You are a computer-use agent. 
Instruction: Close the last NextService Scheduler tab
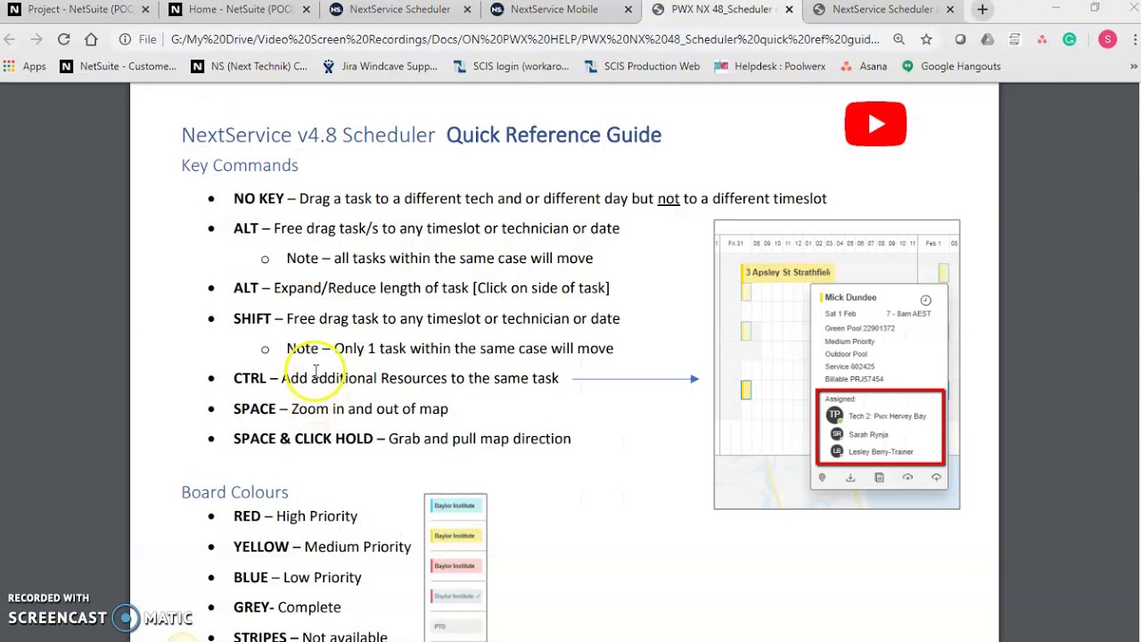949,10
